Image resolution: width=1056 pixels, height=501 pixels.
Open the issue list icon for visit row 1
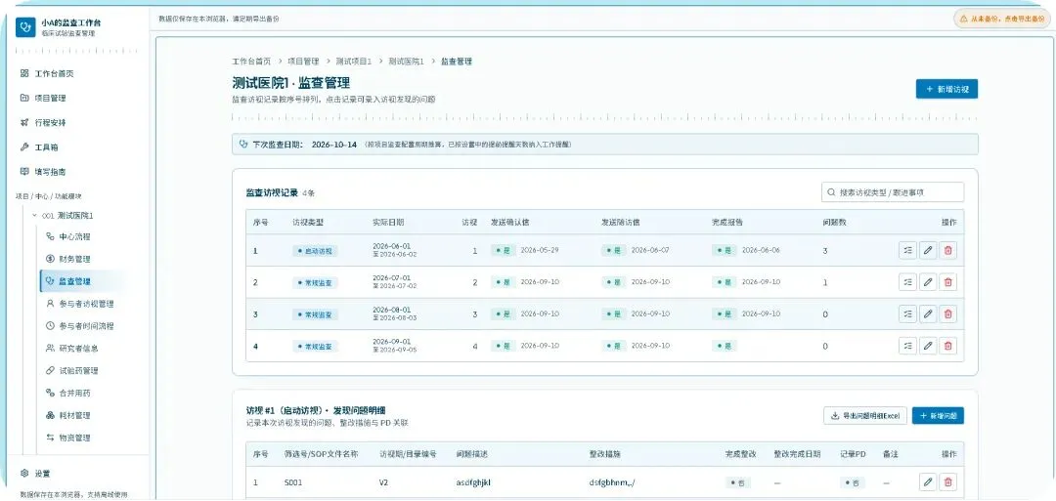coord(907,250)
